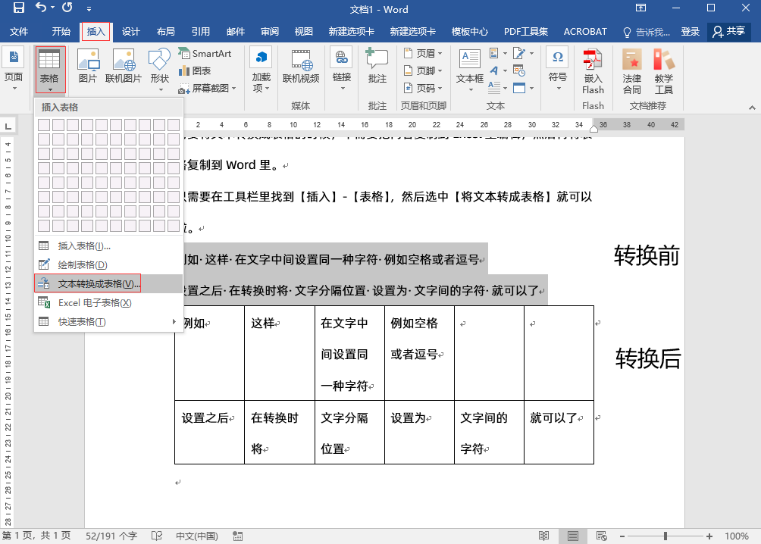
Task: Click the top-left cell in table grid
Action: click(45, 125)
